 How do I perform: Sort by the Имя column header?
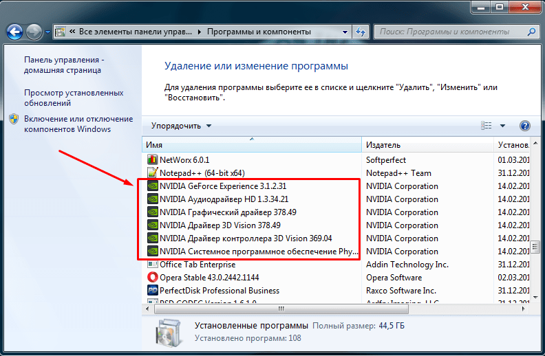pyautogui.click(x=252, y=145)
